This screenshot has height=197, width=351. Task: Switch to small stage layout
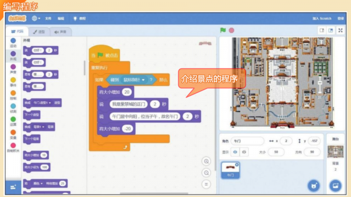[x=322, y=30]
